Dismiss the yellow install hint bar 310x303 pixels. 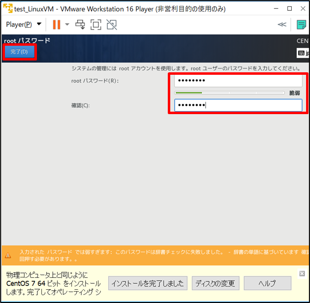(302, 273)
